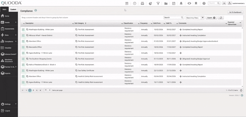Click striped status icon for The Southern Shopping Centre
The image size is (246, 117).
pyautogui.click(x=23, y=59)
